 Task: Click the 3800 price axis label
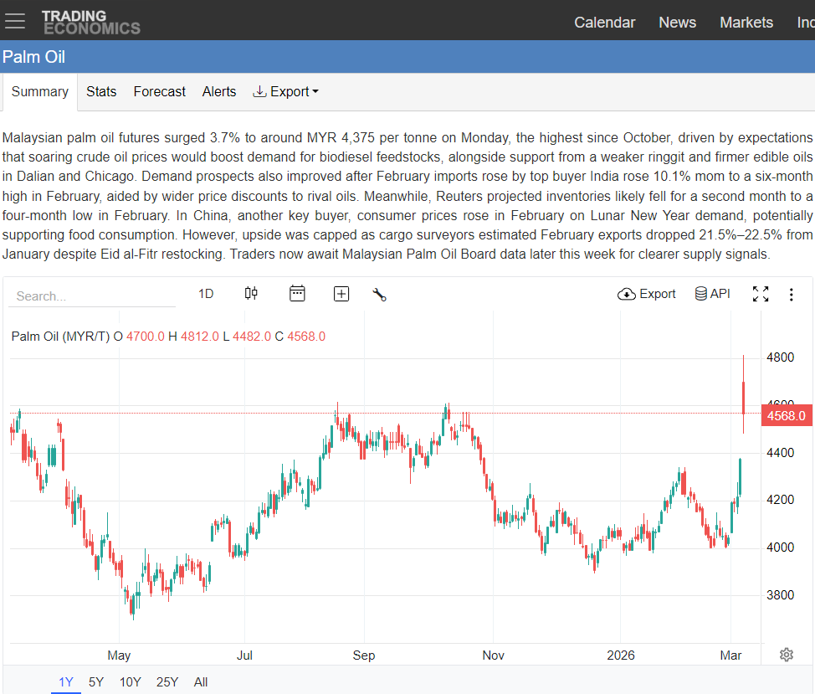tap(780, 594)
